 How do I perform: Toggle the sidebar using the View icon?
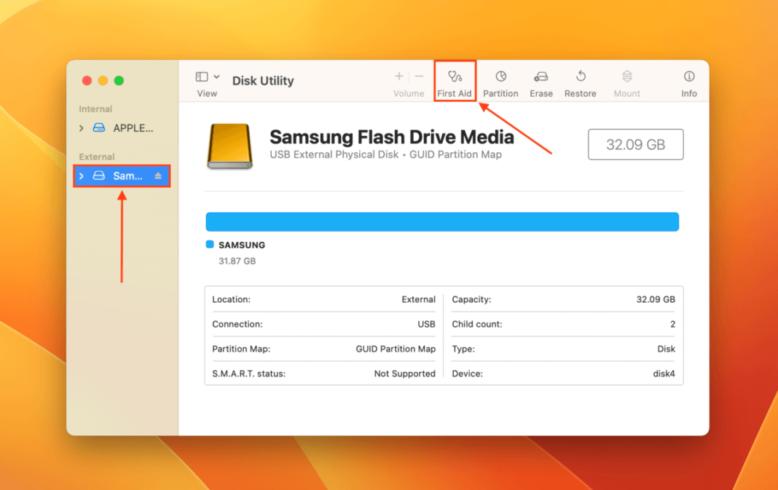(202, 76)
